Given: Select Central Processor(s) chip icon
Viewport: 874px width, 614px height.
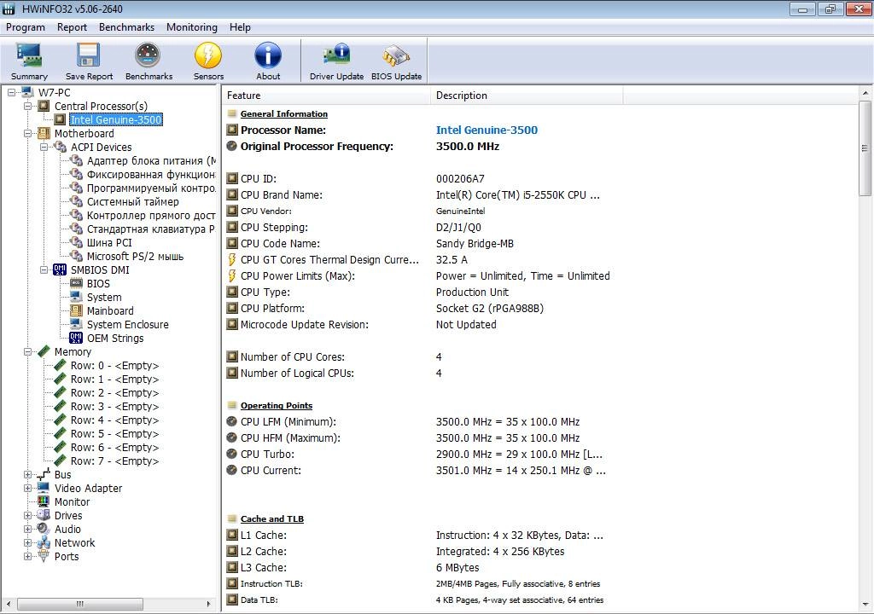Looking at the screenshot, I should [x=44, y=106].
